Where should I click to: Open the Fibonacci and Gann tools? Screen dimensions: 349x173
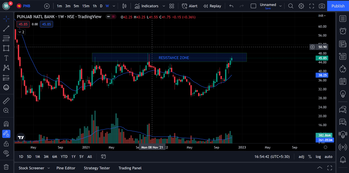6,38
